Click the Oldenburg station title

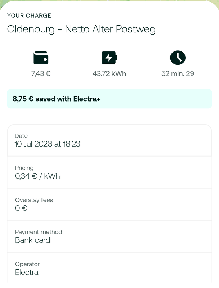coord(81,30)
